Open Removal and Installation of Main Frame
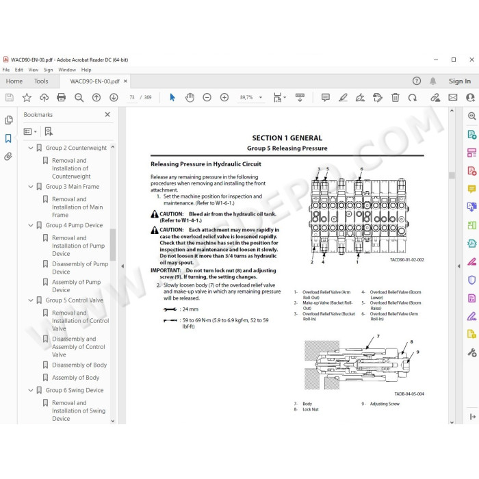 click(x=77, y=207)
